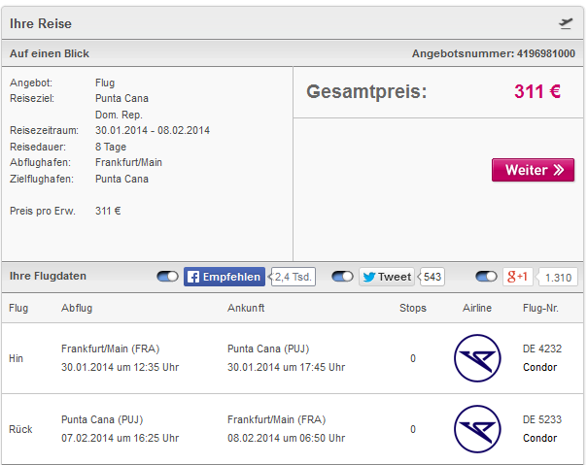This screenshot has height=465, width=588.
Task: Click the Ihre Flugdaten section header
Action: pyautogui.click(x=48, y=276)
